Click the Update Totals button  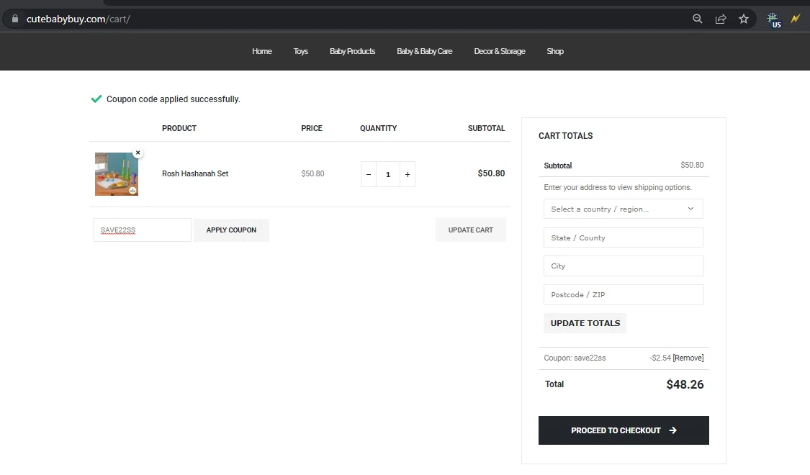[585, 323]
